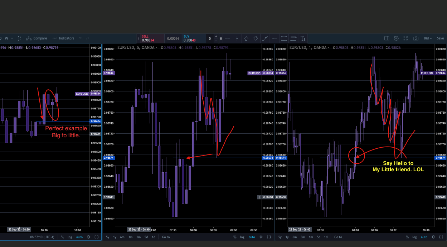Select the horizontal line drawing tool

coord(228,38)
